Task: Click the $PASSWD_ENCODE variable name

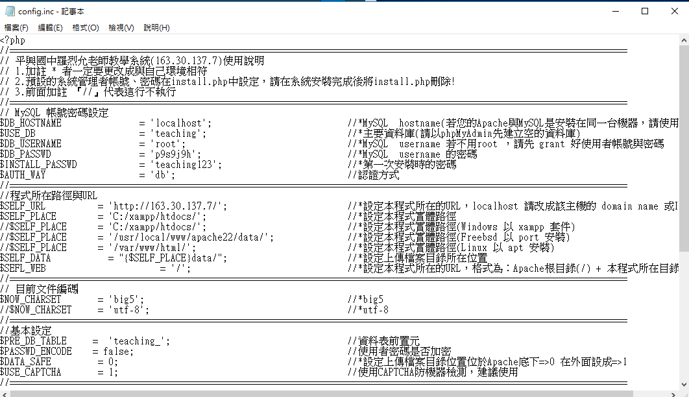Action: tap(36, 352)
